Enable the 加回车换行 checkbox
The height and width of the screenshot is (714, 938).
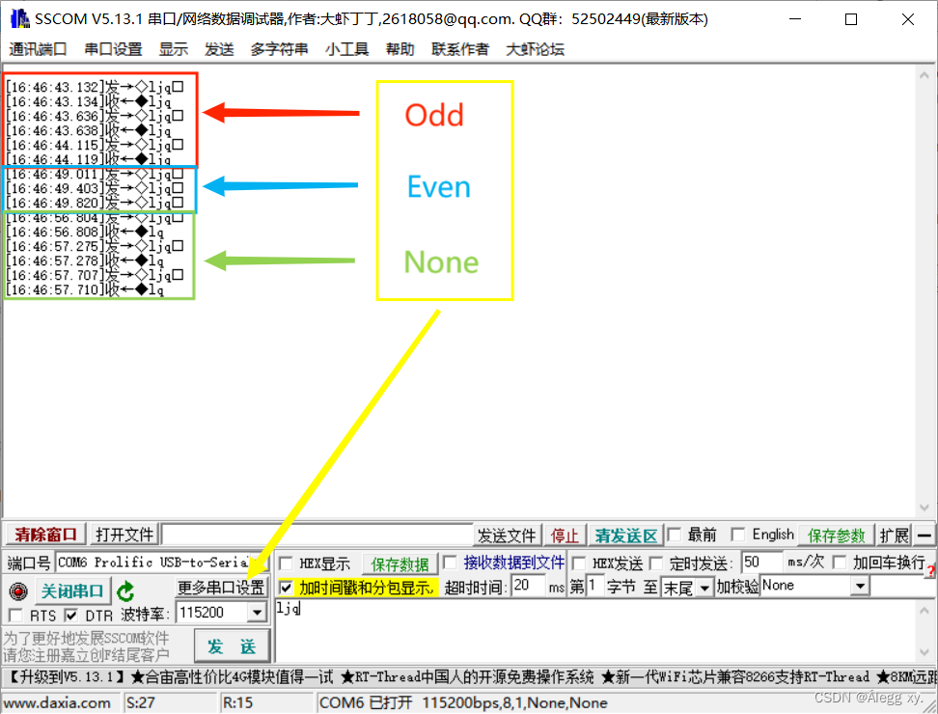tap(840, 563)
